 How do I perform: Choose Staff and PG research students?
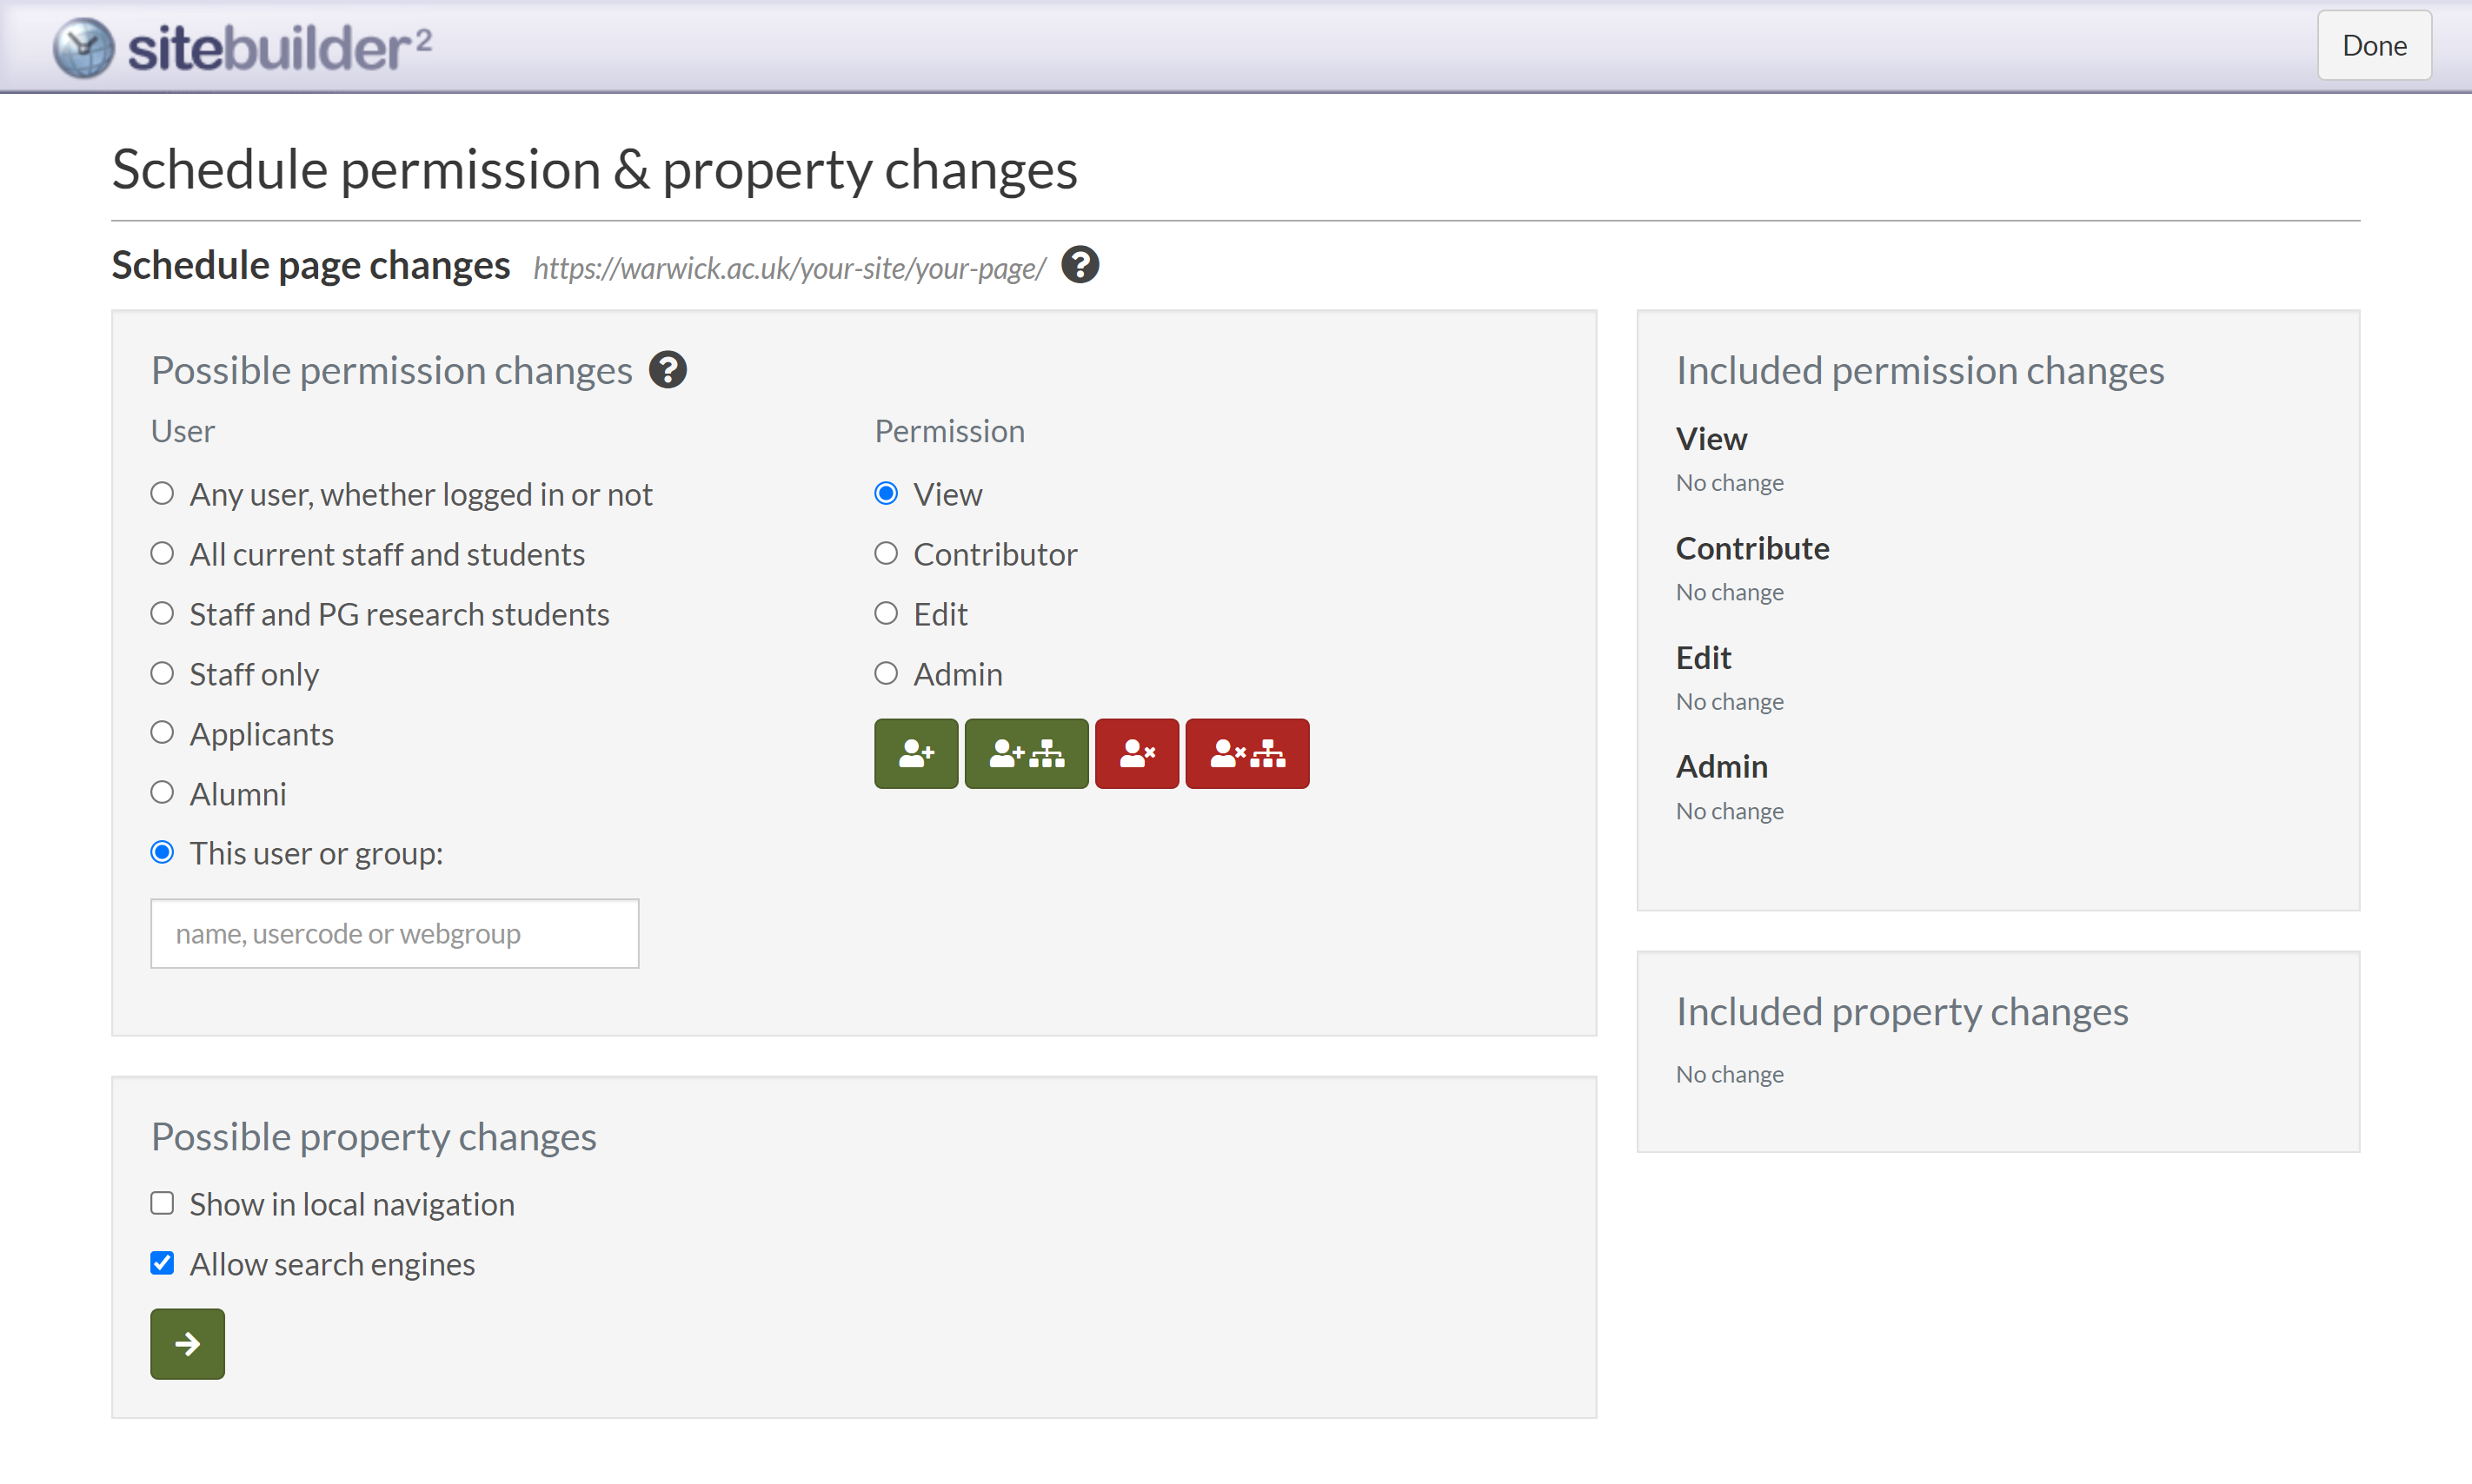click(x=162, y=613)
